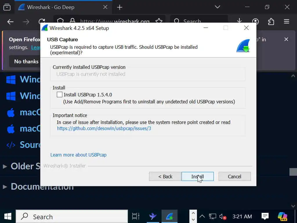
Task: Bookmark this page with the star icon
Action: (159, 21)
